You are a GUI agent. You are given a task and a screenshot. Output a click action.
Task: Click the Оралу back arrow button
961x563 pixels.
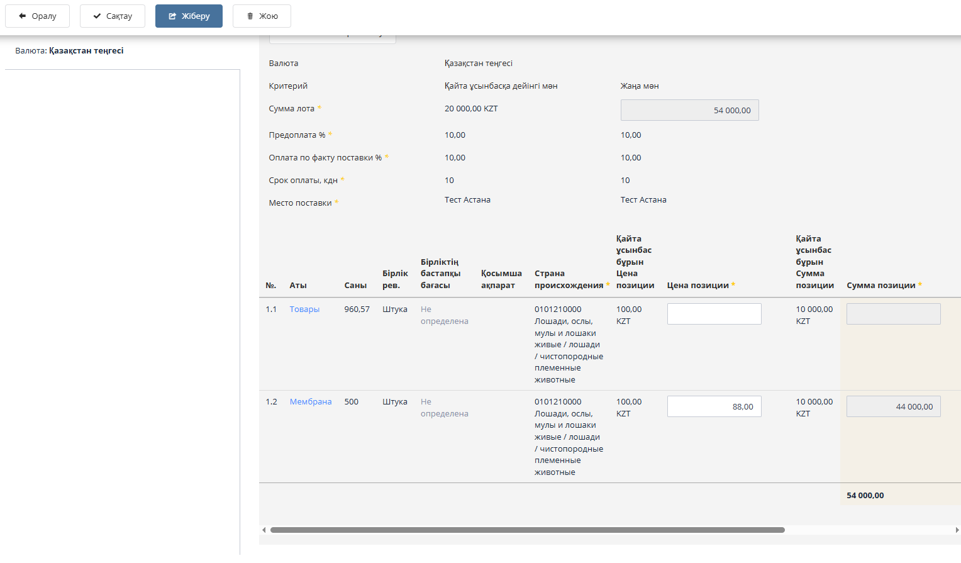point(38,16)
